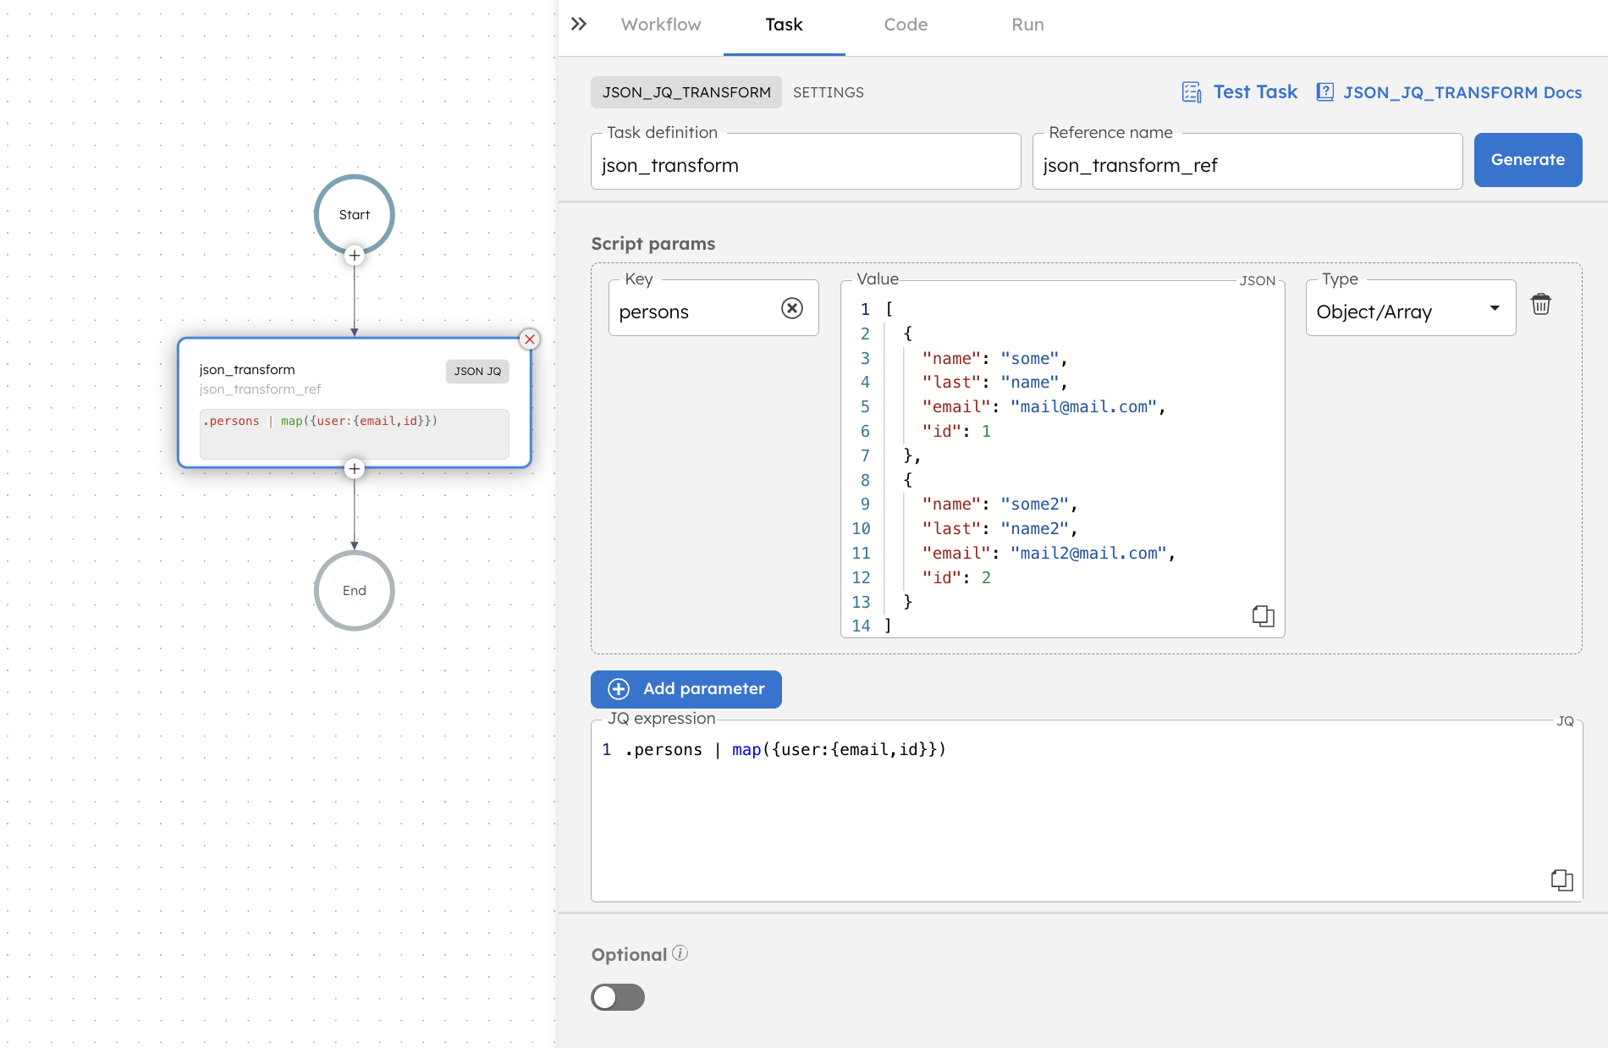Copy the JSON value editor contents
Image resolution: width=1608 pixels, height=1048 pixels.
tap(1263, 616)
